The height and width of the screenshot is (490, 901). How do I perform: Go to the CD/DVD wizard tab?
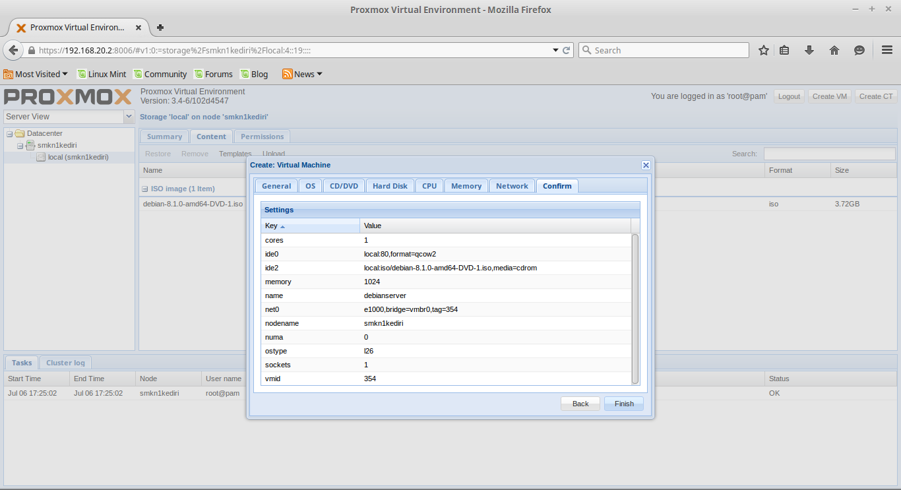[344, 186]
